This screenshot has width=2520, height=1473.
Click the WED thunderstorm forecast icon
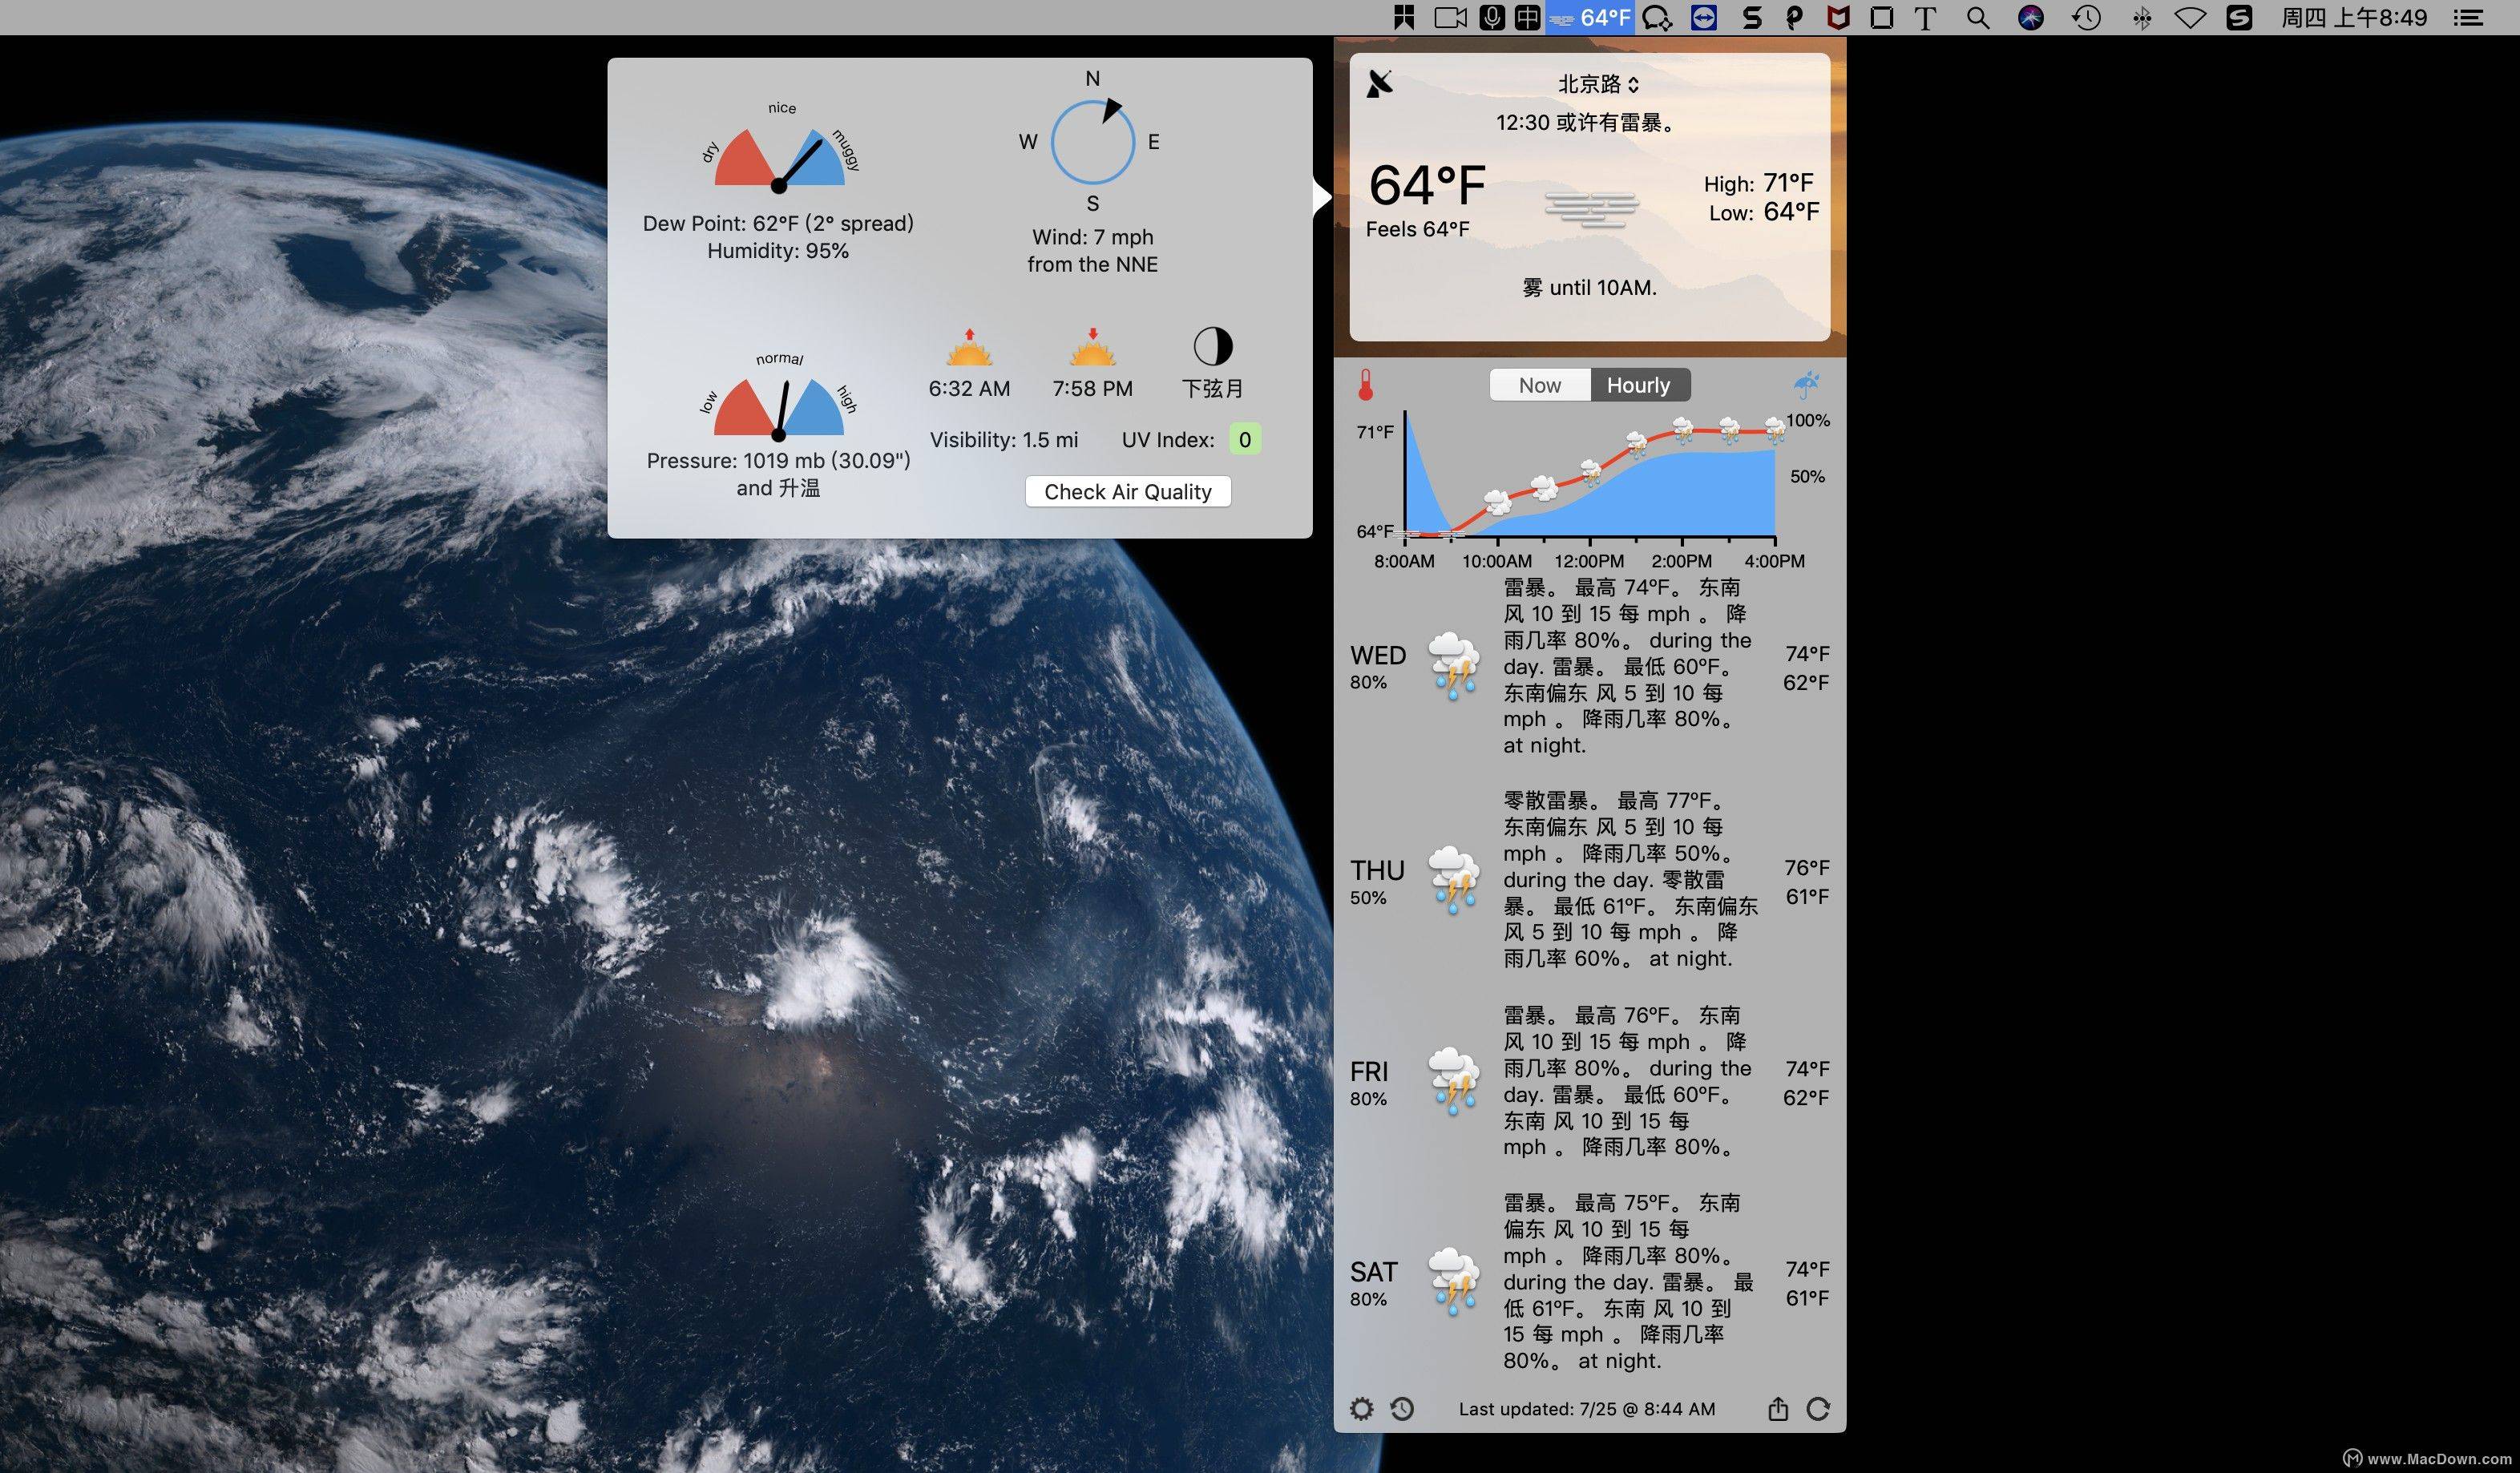click(1453, 667)
